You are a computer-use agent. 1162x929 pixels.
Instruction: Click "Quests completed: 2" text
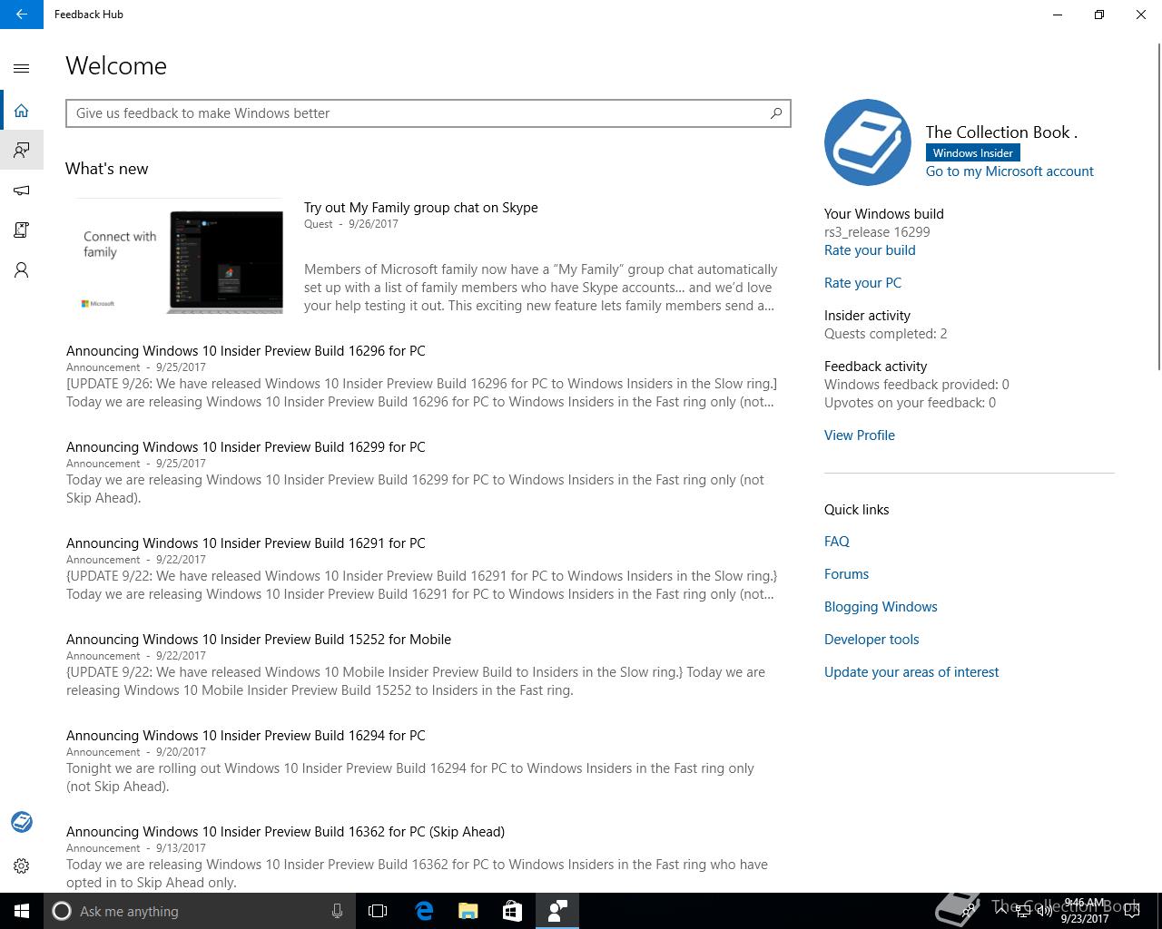(885, 334)
